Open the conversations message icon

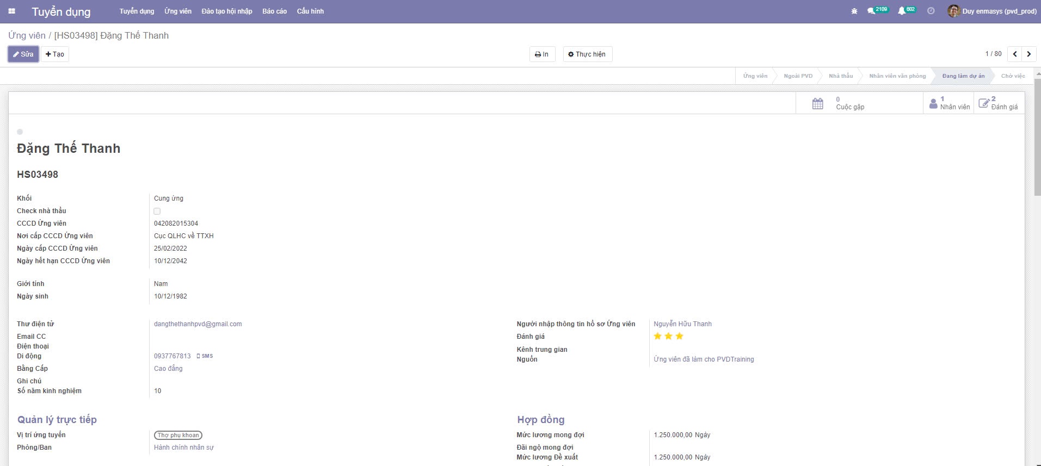[871, 11]
